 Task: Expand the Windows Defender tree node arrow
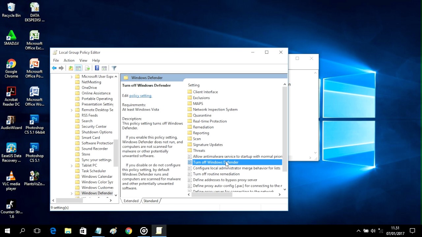[x=72, y=193]
